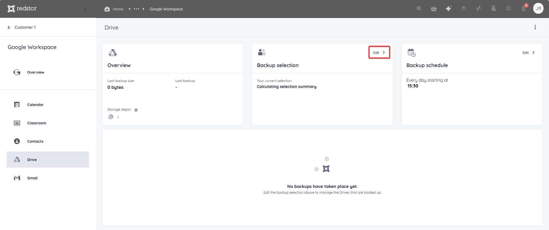Open the code developer icon
This screenshot has width=549, height=230.
coord(479,9)
